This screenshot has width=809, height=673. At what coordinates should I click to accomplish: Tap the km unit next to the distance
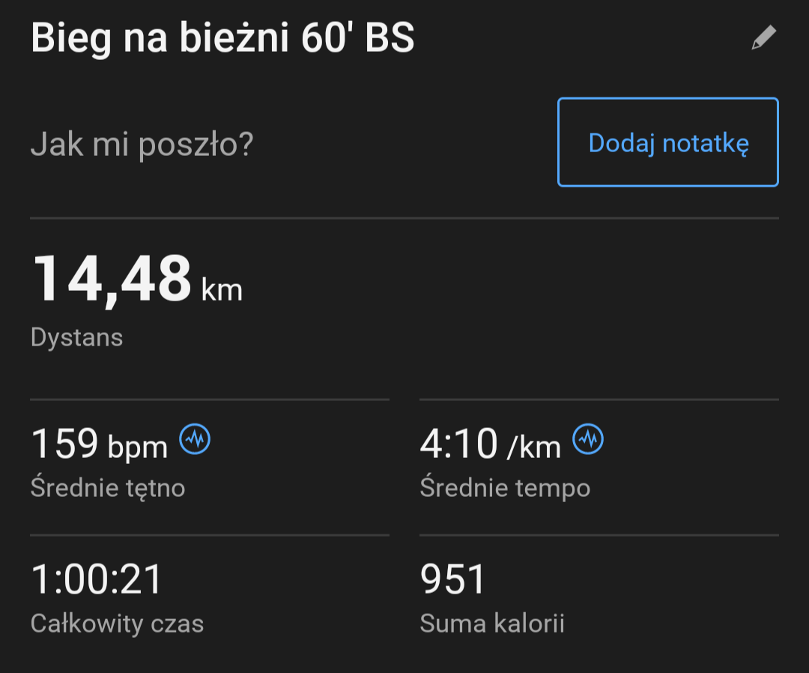222,290
